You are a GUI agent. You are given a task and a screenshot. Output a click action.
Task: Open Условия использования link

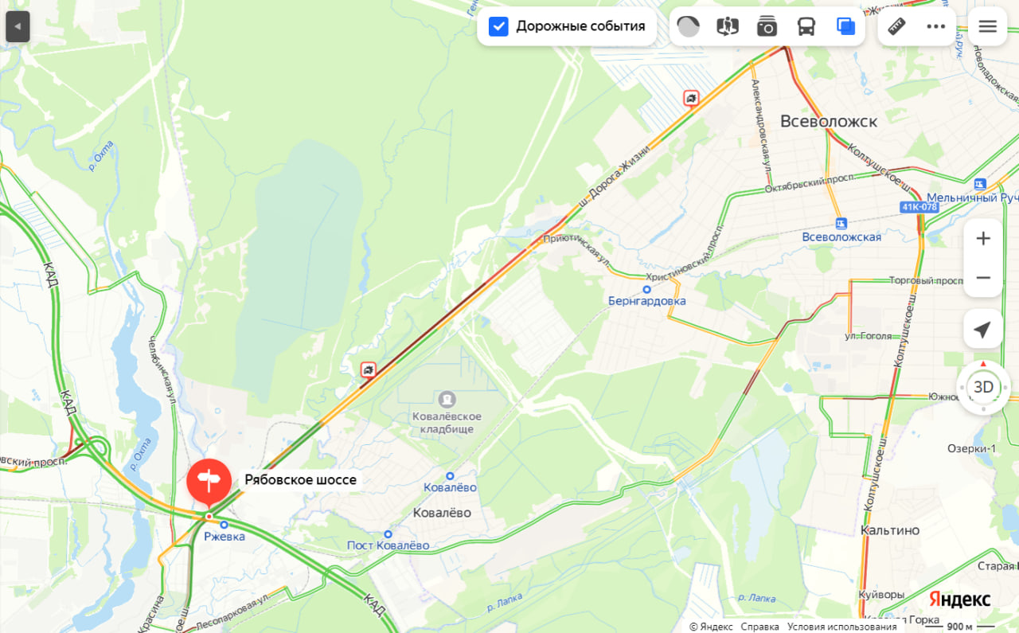(x=842, y=627)
